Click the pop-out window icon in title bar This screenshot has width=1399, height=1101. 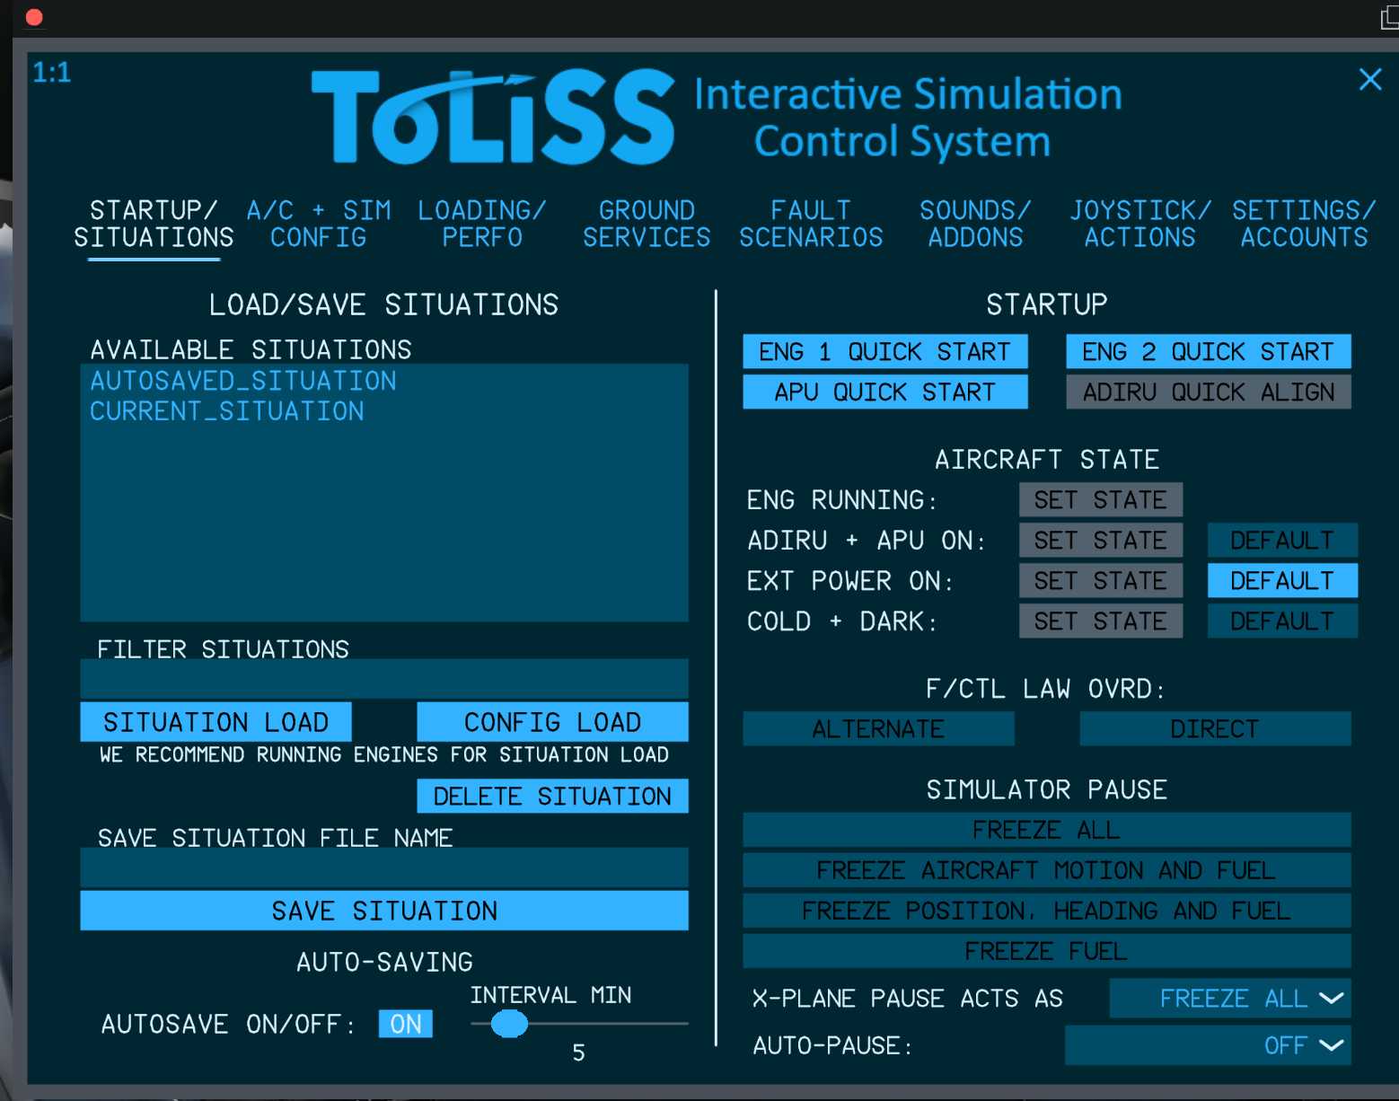point(1389,17)
